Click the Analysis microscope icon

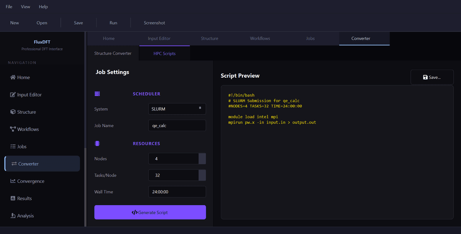[x=13, y=216]
